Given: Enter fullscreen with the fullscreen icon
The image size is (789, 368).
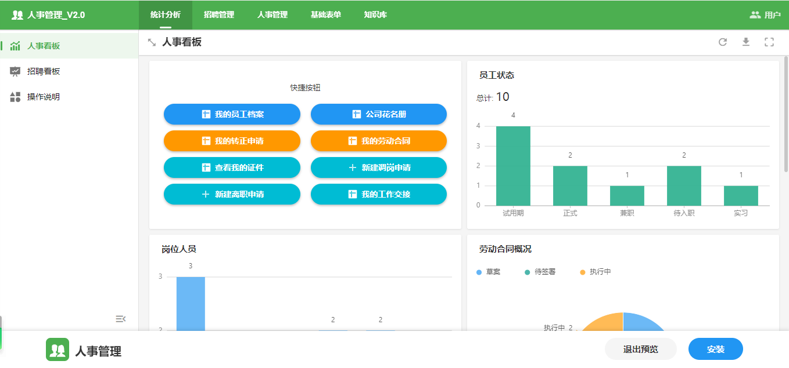Looking at the screenshot, I should coord(769,42).
